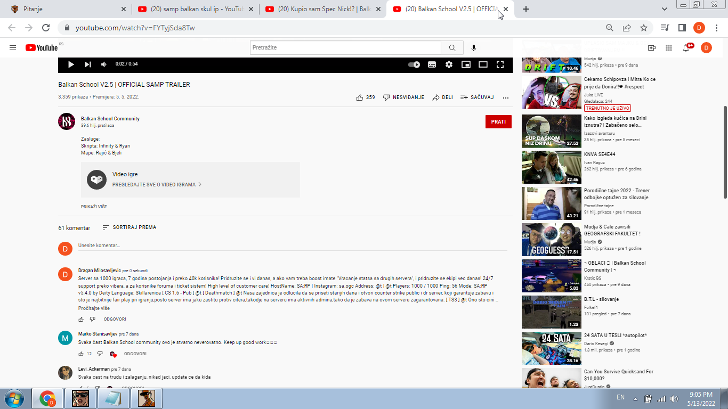The image size is (728, 409).
Task: Open Windows Start button
Action: [x=14, y=398]
